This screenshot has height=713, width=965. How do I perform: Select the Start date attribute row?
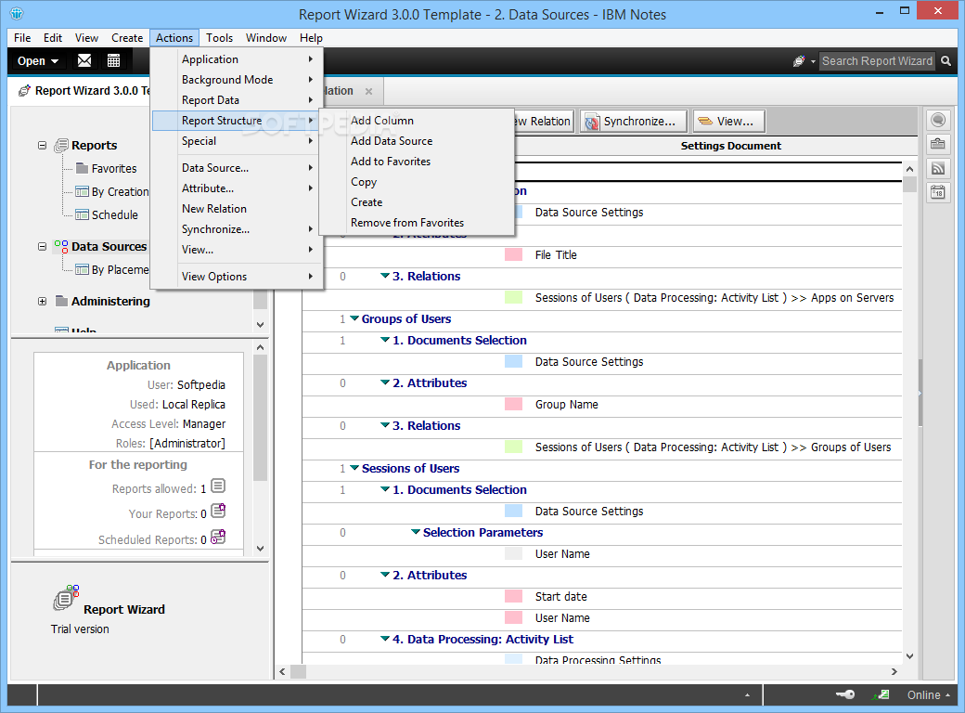point(602,597)
